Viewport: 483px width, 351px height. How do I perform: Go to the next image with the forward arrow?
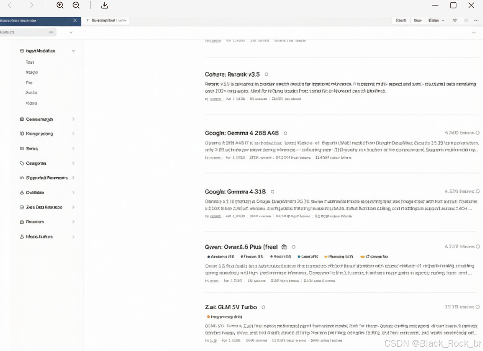(x=32, y=5)
